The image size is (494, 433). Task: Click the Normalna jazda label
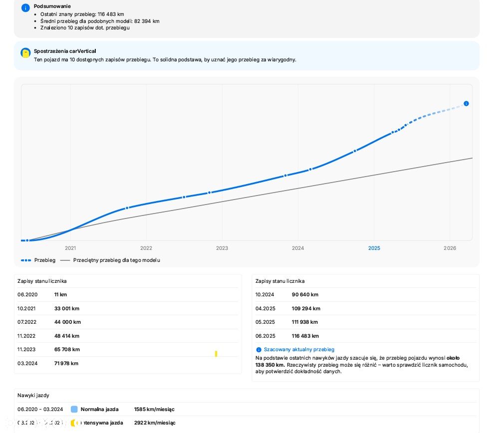(x=100, y=410)
